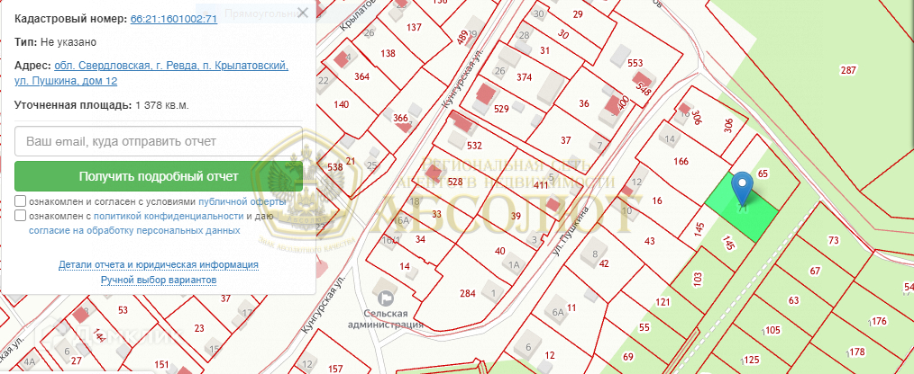Image resolution: width=914 pixels, height=374 pixels.
Task: Select parcel 157 on the map
Action: click(x=335, y=369)
